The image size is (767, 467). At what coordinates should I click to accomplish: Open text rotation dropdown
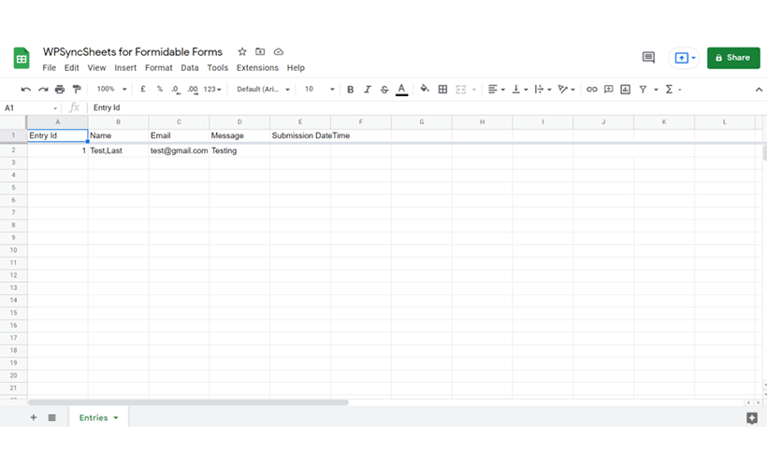coord(566,90)
